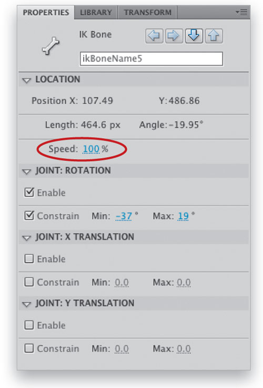Collapse the Joint: X Translation section

[x=26, y=238]
